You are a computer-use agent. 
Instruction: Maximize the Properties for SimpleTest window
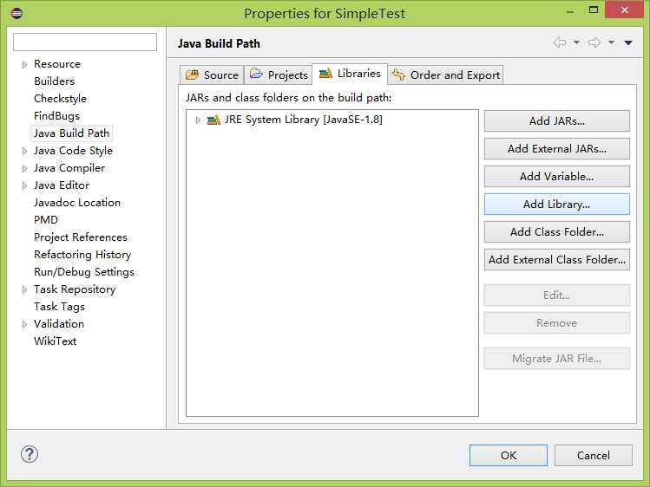pos(594,10)
